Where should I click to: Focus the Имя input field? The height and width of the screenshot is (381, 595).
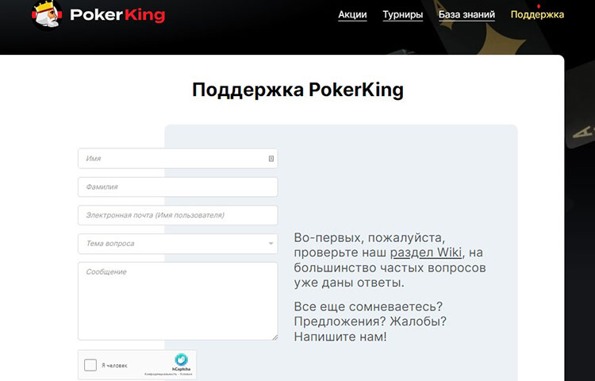178,159
